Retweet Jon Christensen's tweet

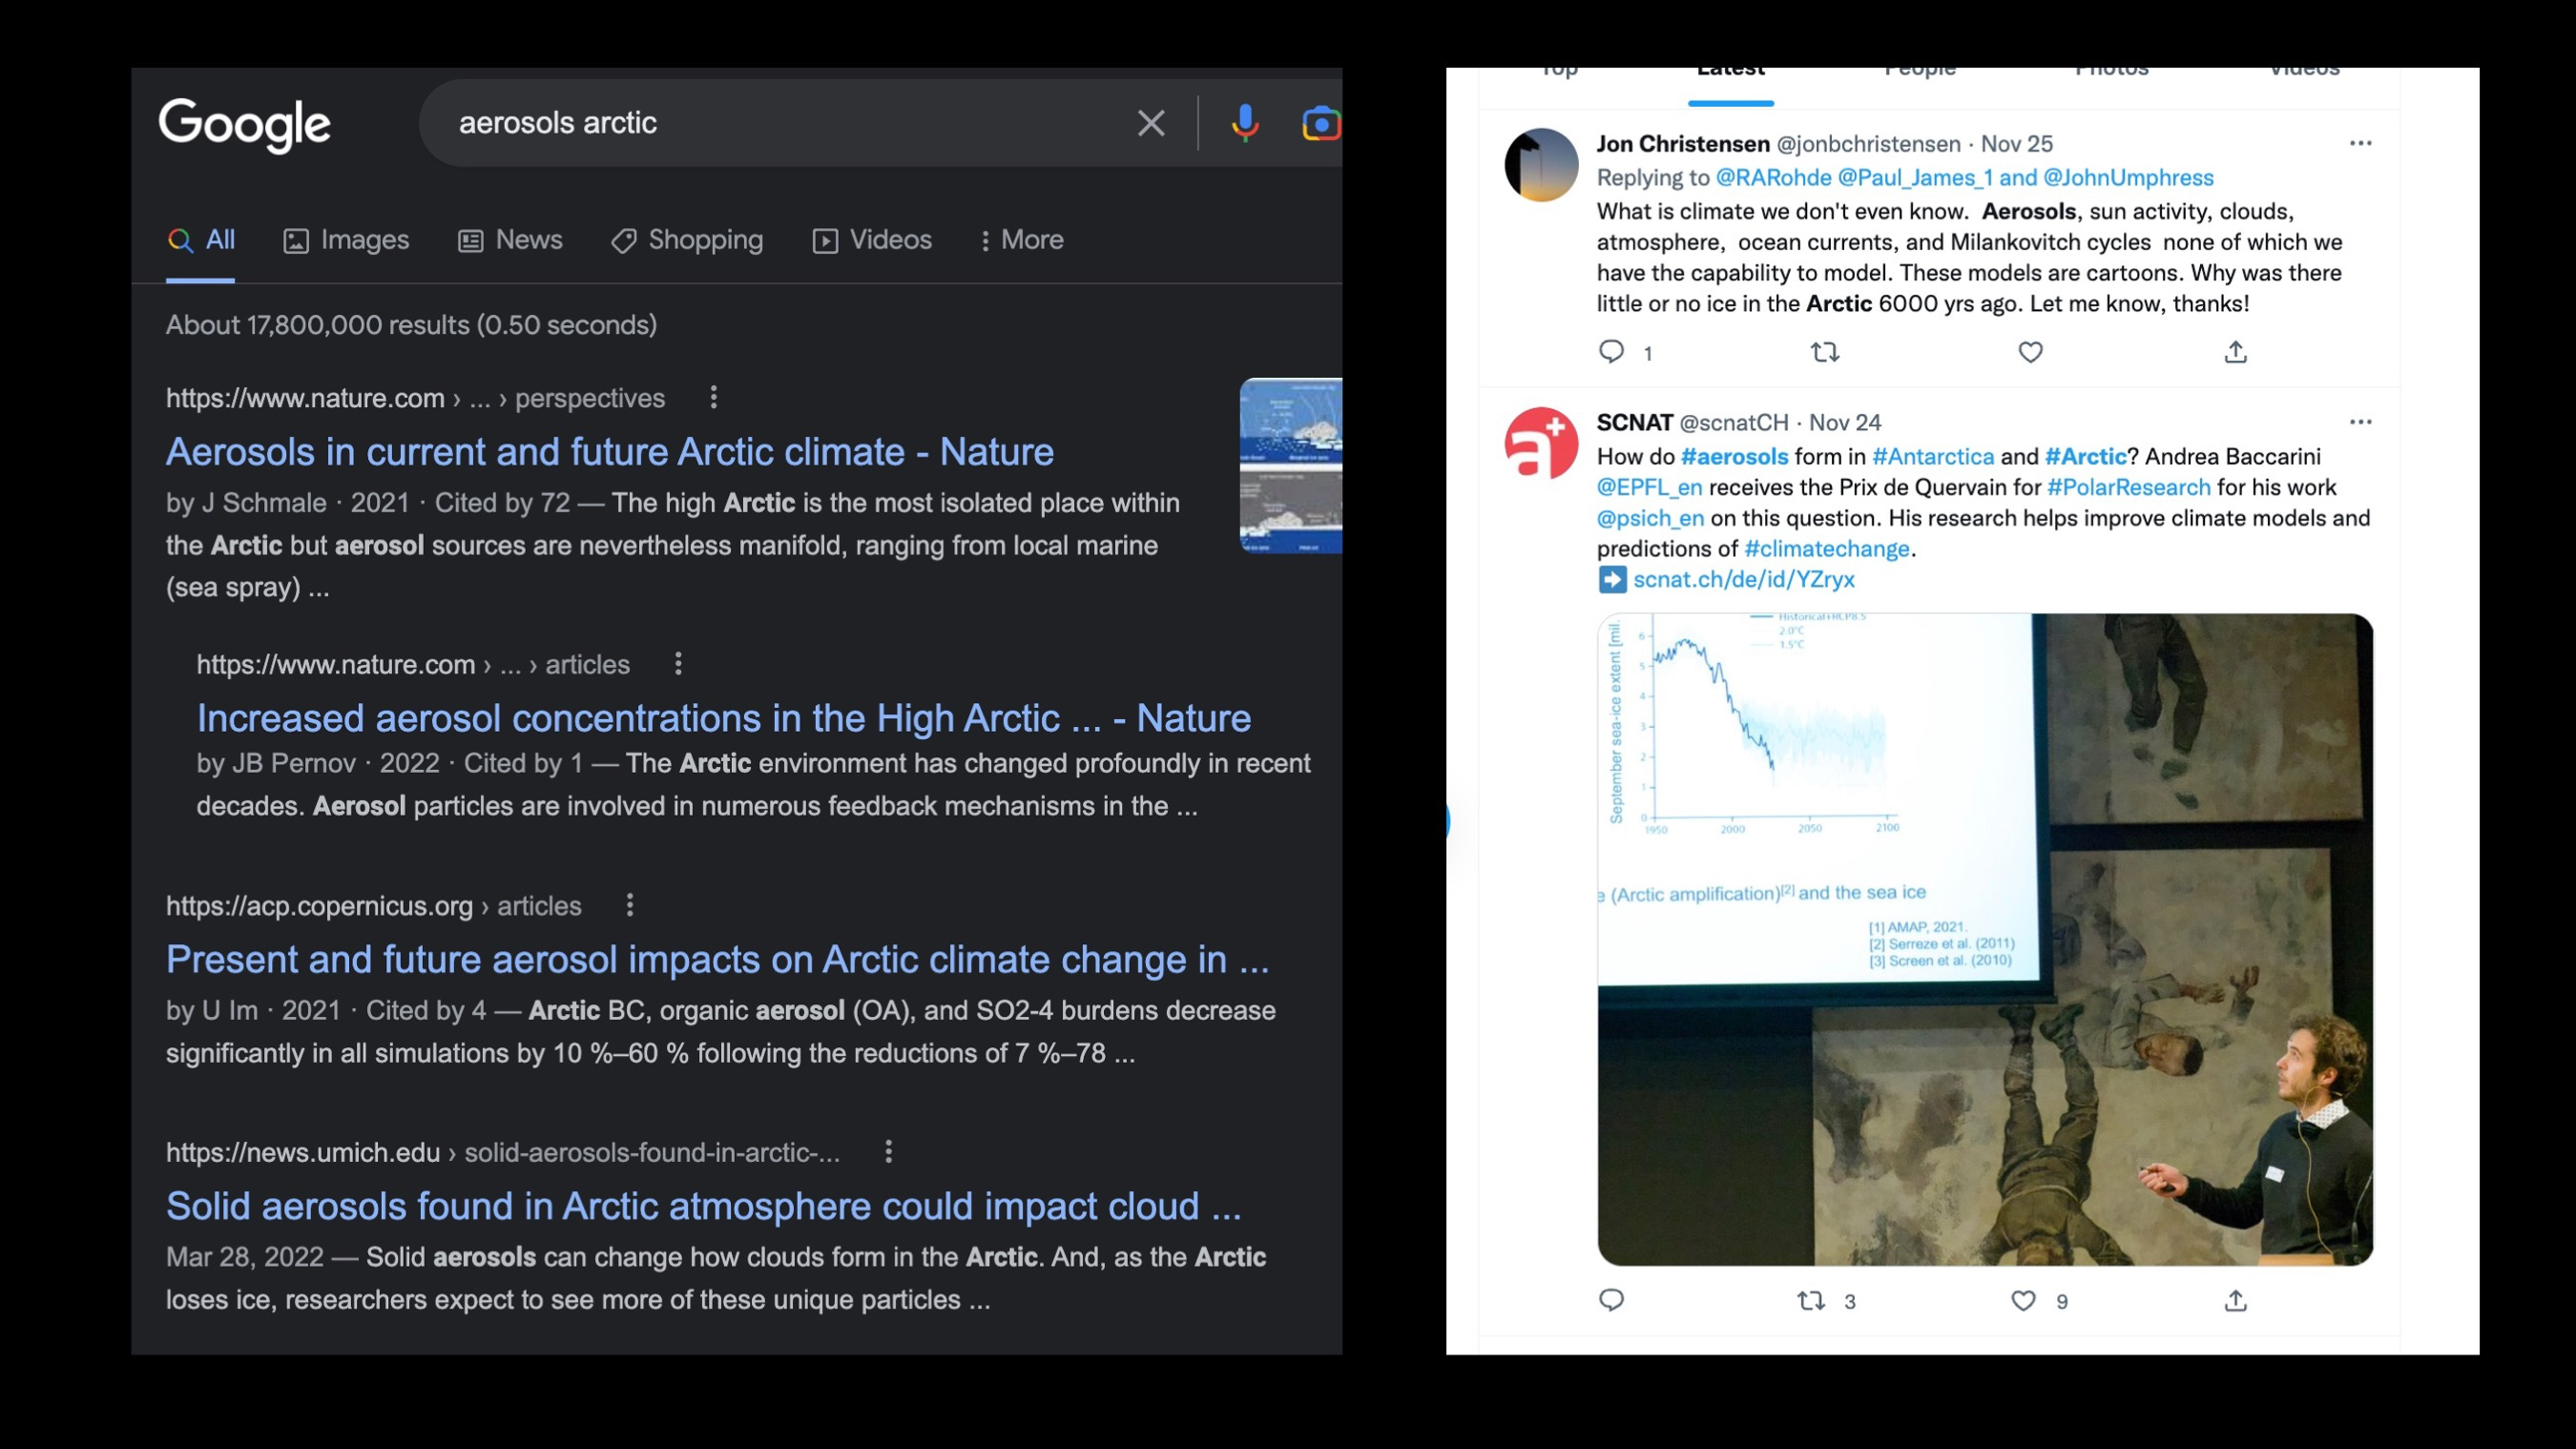[1825, 352]
